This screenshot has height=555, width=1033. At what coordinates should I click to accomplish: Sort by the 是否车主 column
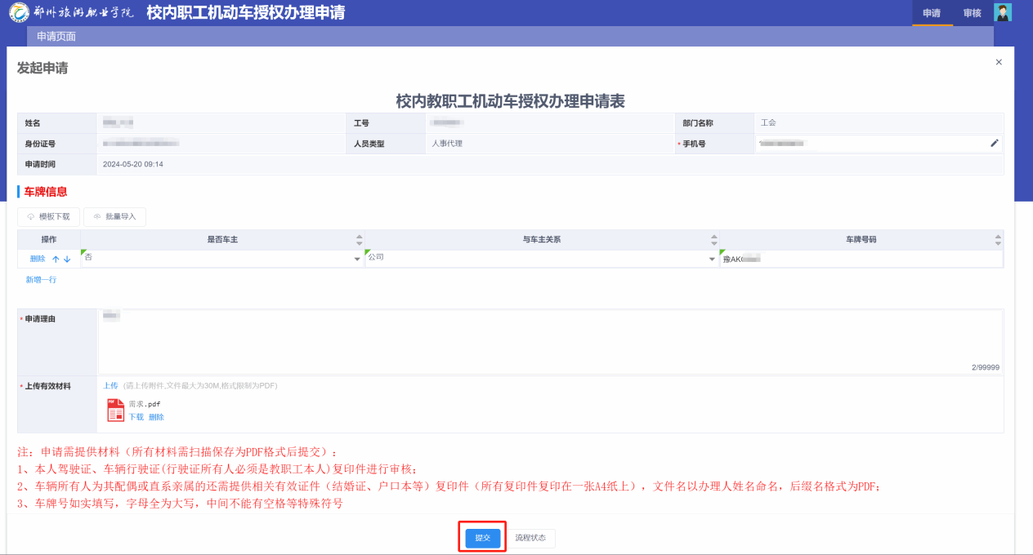[x=359, y=240]
